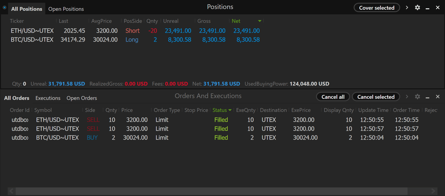Click right arrow of horizontal scrollbar
The image size is (445, 196).
coord(434,191)
